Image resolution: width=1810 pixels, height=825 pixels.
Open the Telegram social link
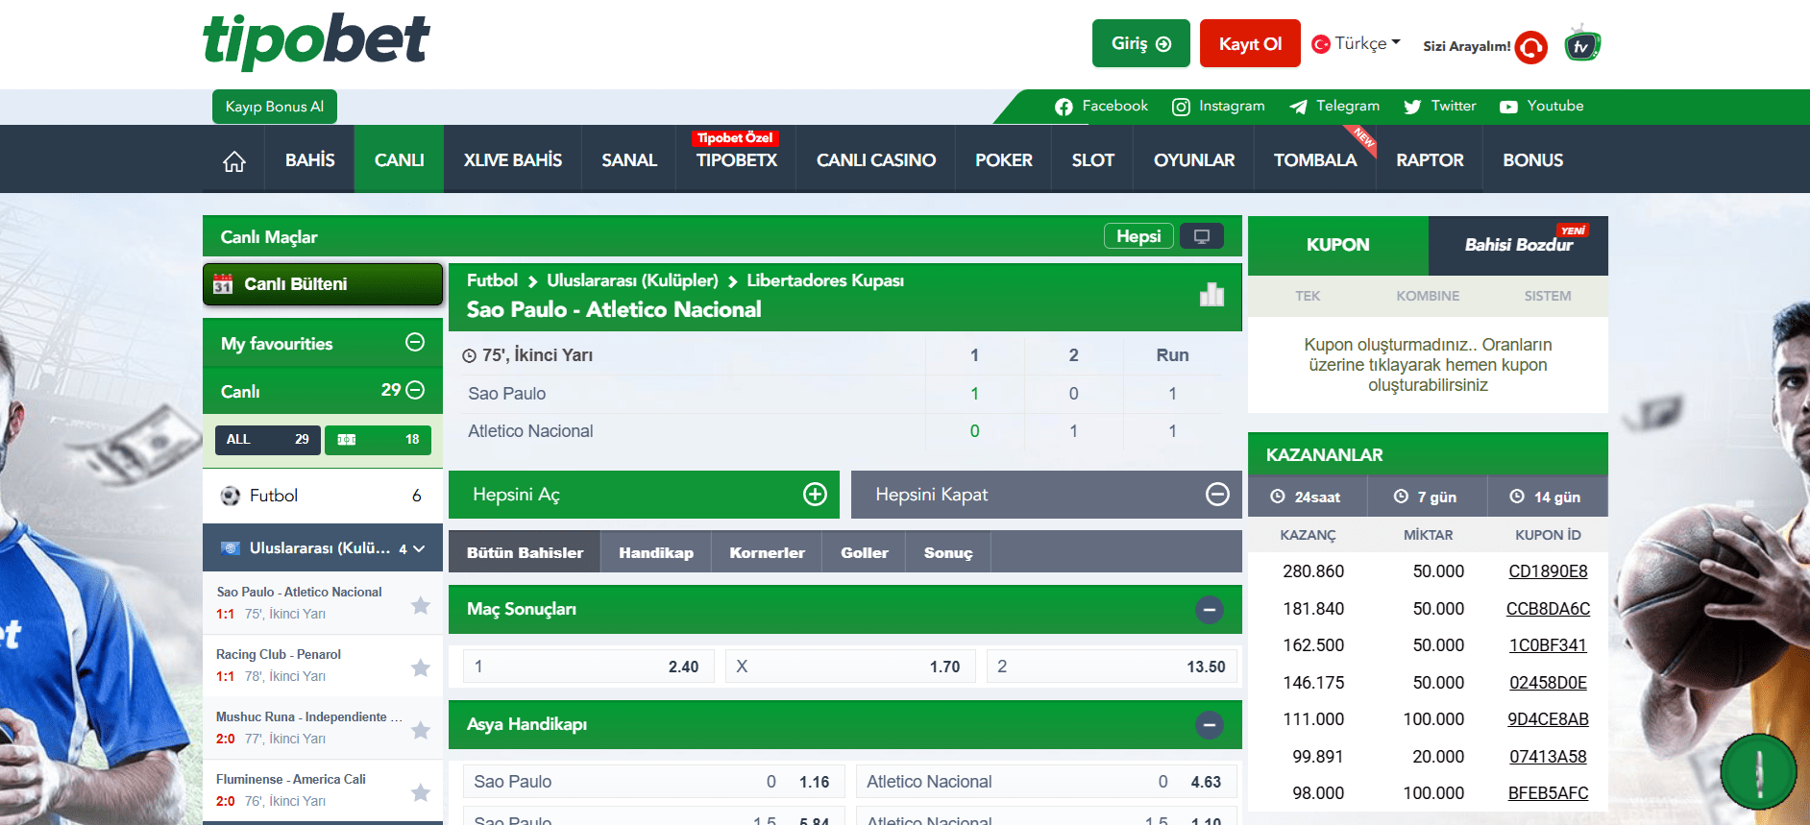[x=1334, y=107]
